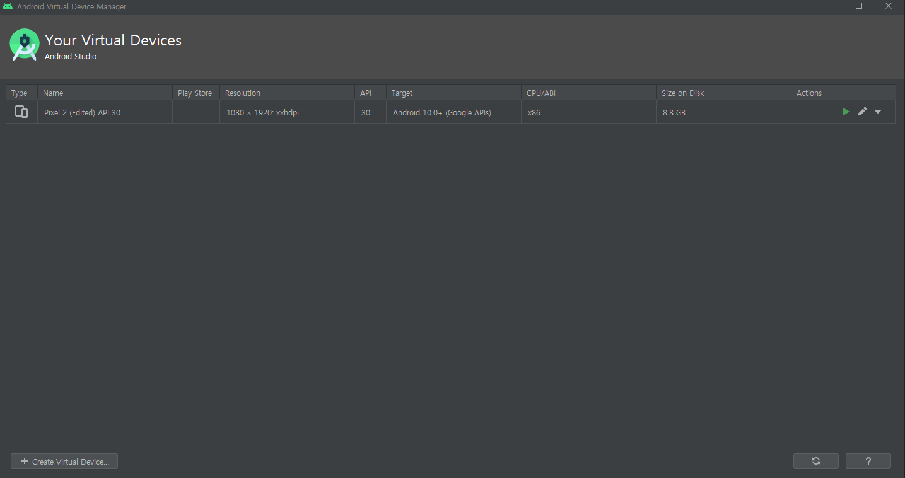The width and height of the screenshot is (905, 478).
Task: Sort devices by the Name column header
Action: 53,93
